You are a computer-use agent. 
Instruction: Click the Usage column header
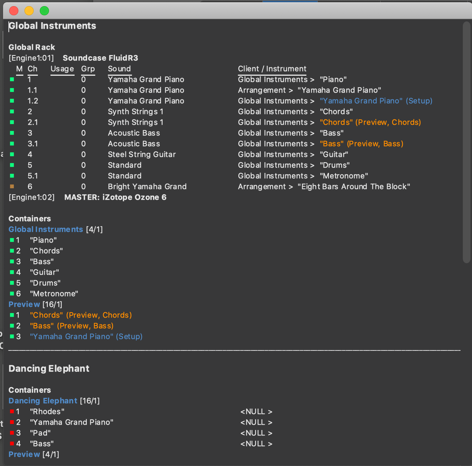click(x=62, y=69)
